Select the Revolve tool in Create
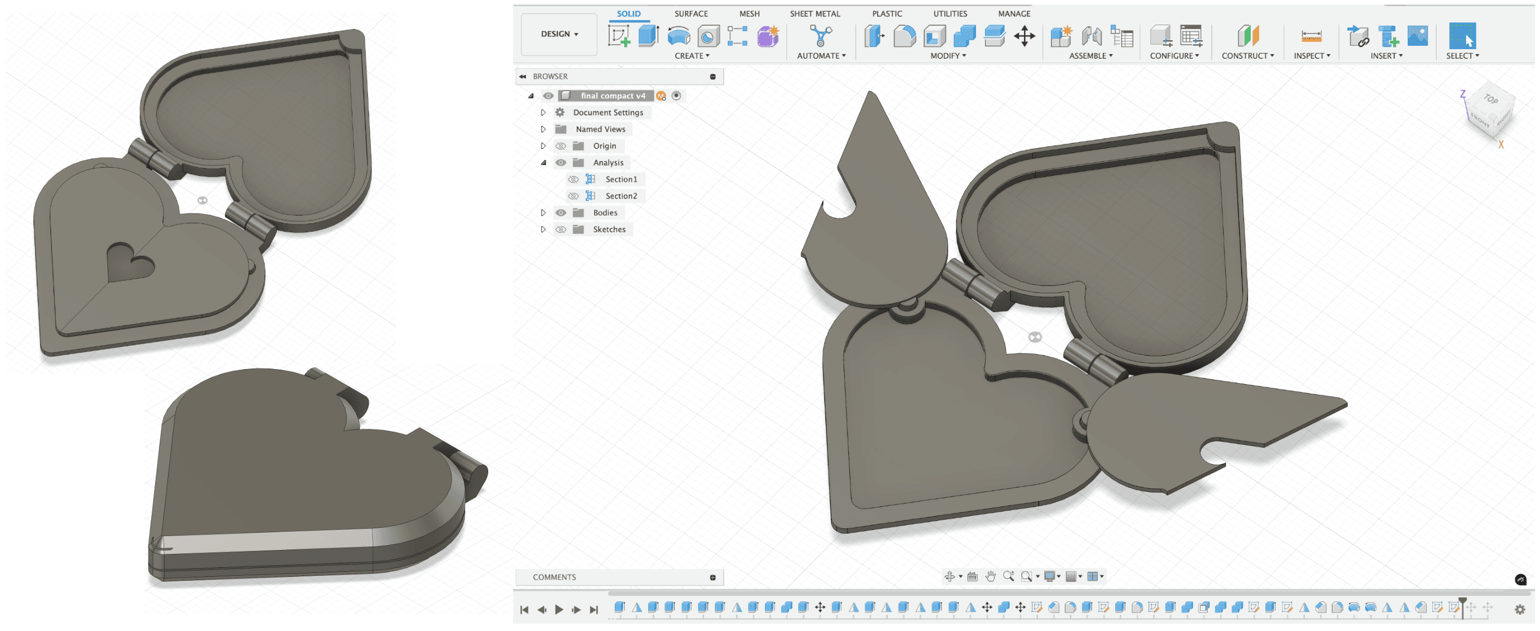This screenshot has width=1540, height=631. coord(678,36)
